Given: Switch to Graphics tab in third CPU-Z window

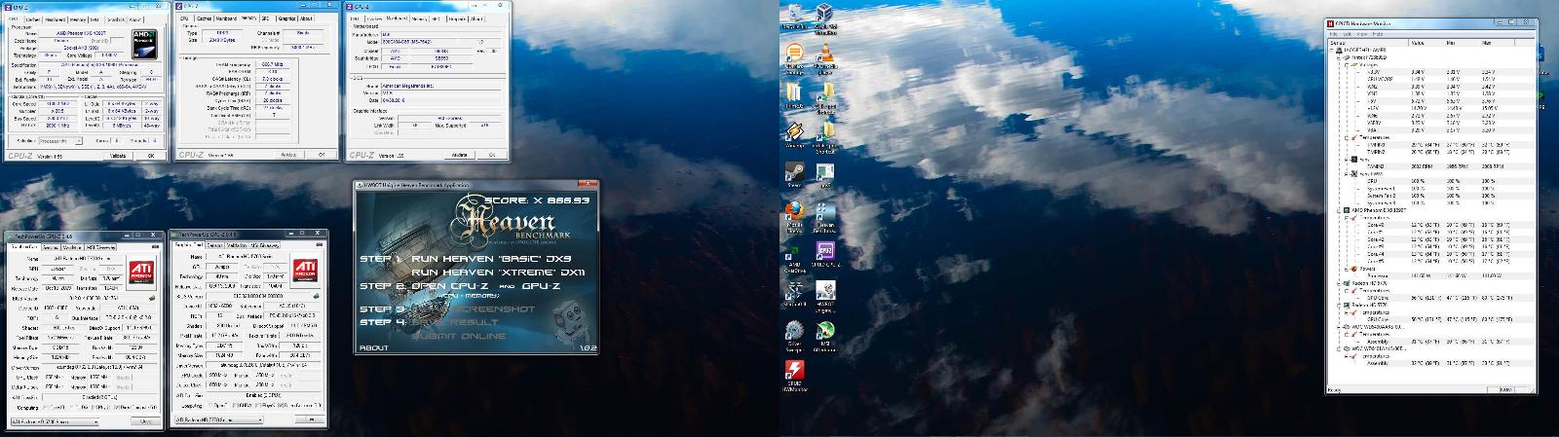Looking at the screenshot, I should (457, 18).
